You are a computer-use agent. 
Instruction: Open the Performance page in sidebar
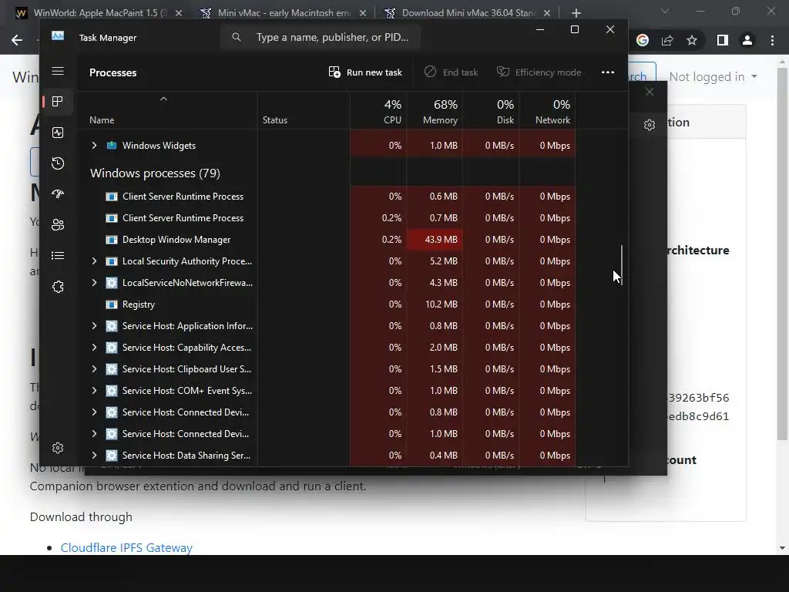pos(58,133)
